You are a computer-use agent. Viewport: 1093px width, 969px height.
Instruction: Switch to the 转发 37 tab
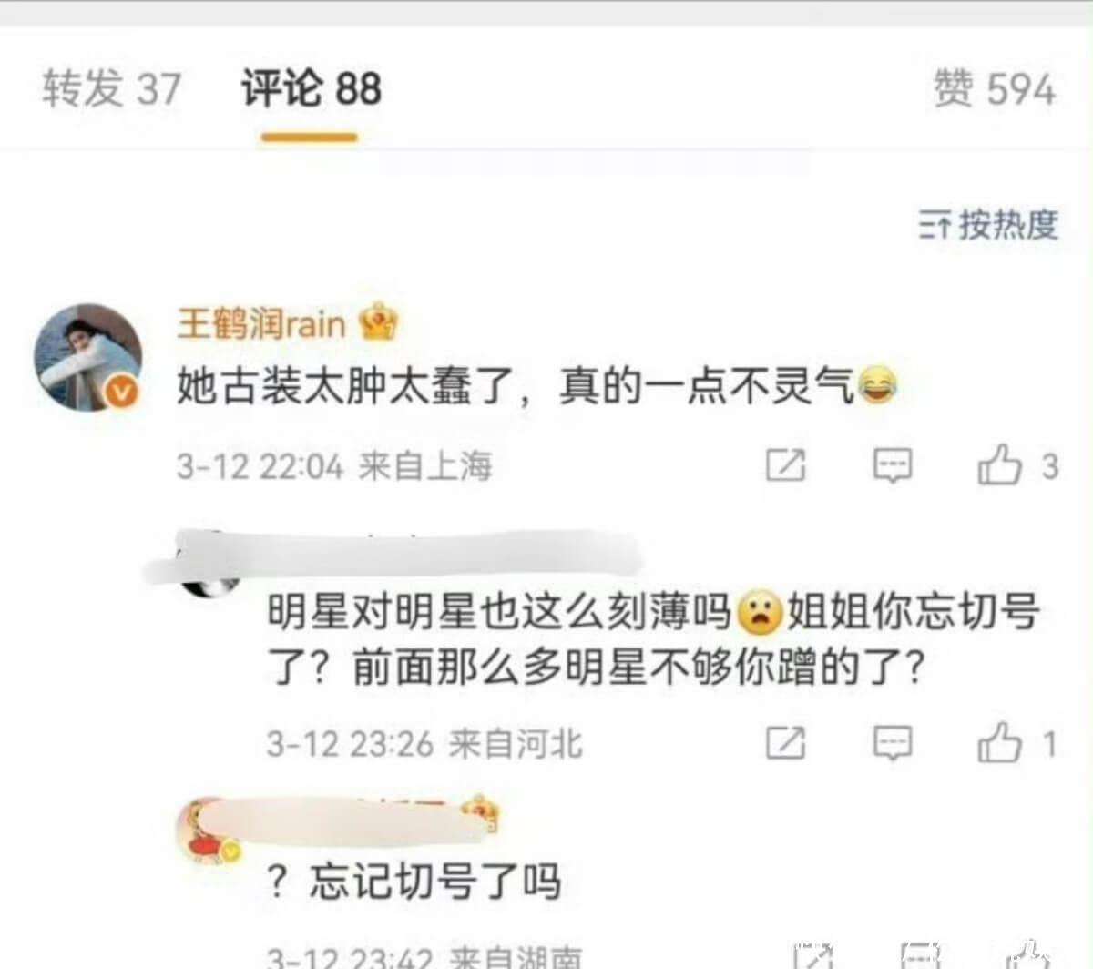point(112,89)
